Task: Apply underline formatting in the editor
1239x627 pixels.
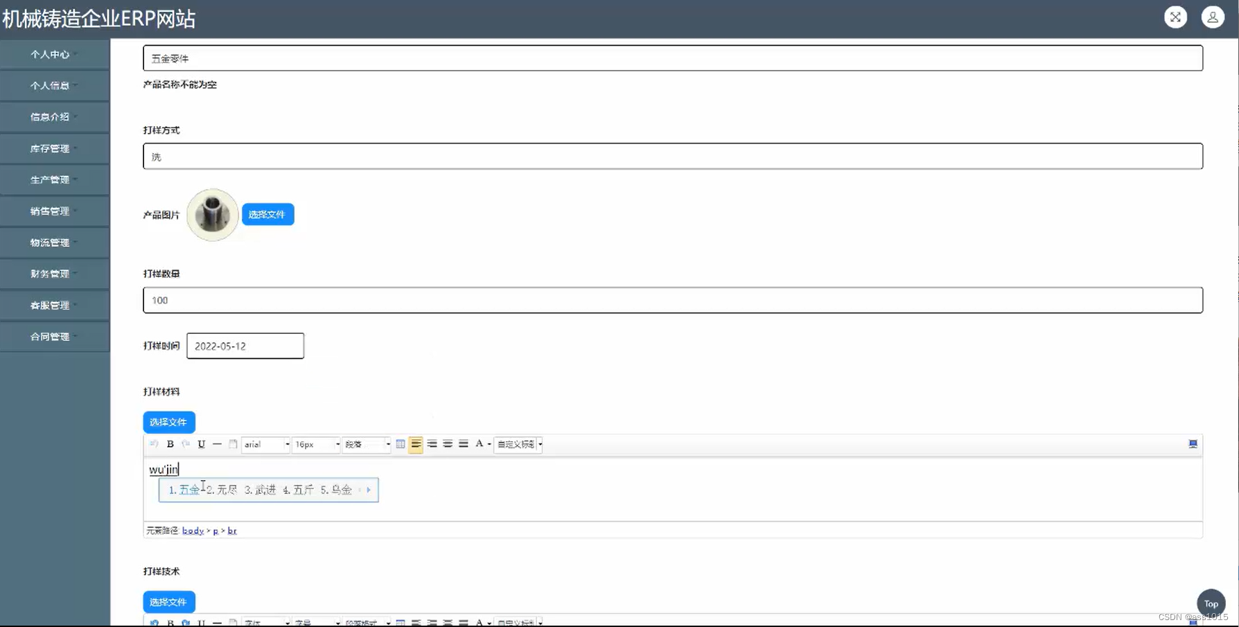Action: (201, 444)
